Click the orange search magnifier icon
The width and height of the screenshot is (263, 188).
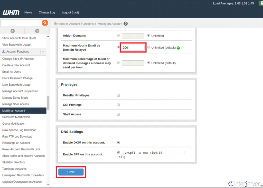45,23
